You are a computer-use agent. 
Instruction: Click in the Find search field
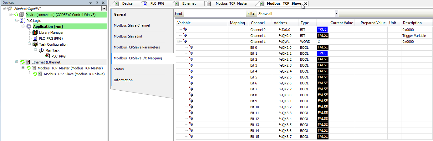214,14
